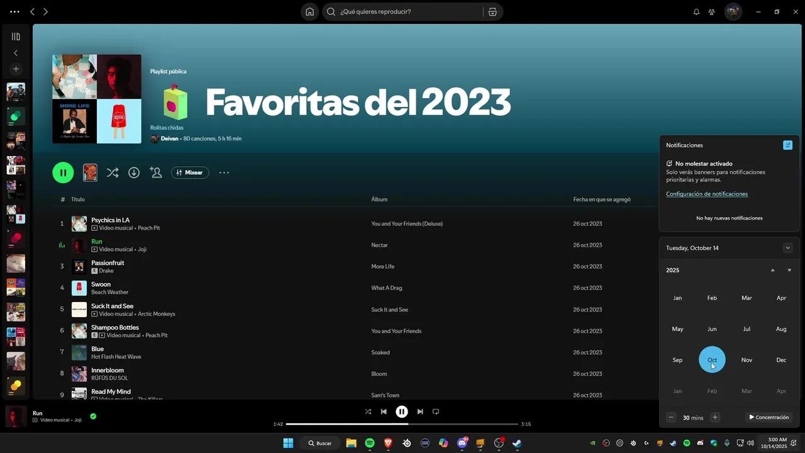Click the Álbum column header
Image resolution: width=805 pixels, height=453 pixels.
379,199
